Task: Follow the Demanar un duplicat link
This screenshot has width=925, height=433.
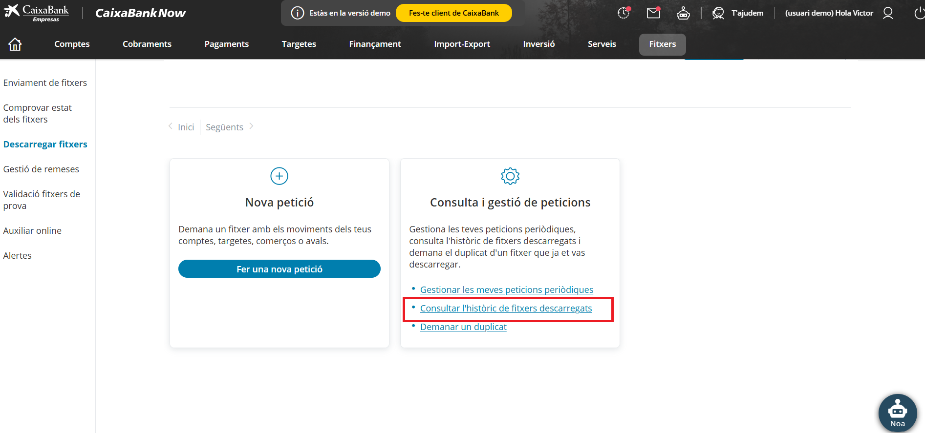Action: [x=463, y=327]
